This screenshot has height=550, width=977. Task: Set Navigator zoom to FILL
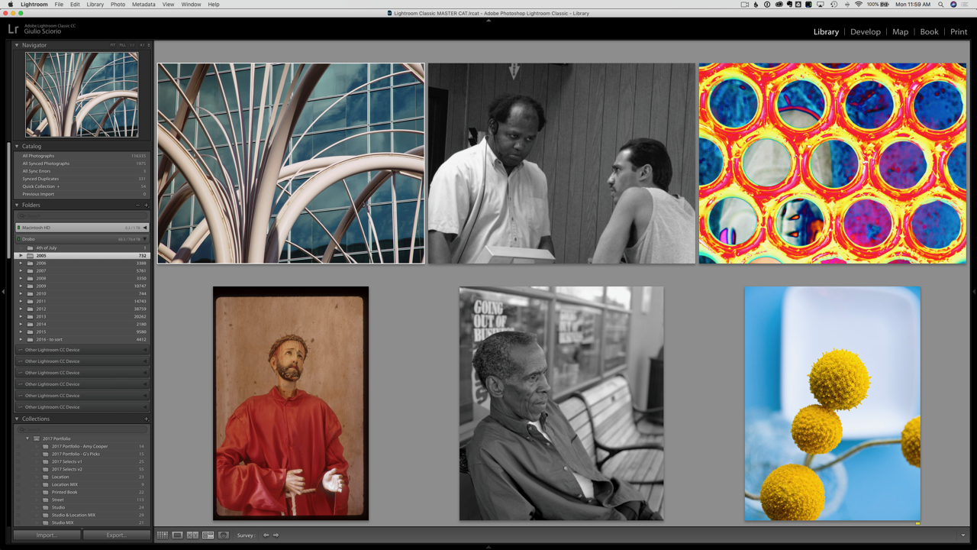122,45
